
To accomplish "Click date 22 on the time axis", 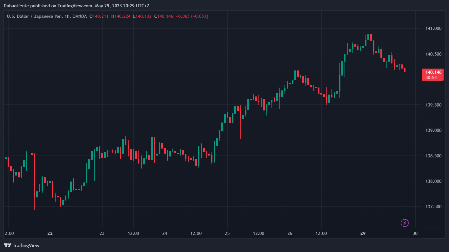I will pos(50,233).
